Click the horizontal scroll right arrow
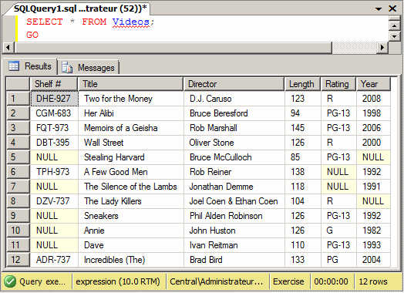This screenshot has height=293, width=404. pyautogui.click(x=382, y=47)
